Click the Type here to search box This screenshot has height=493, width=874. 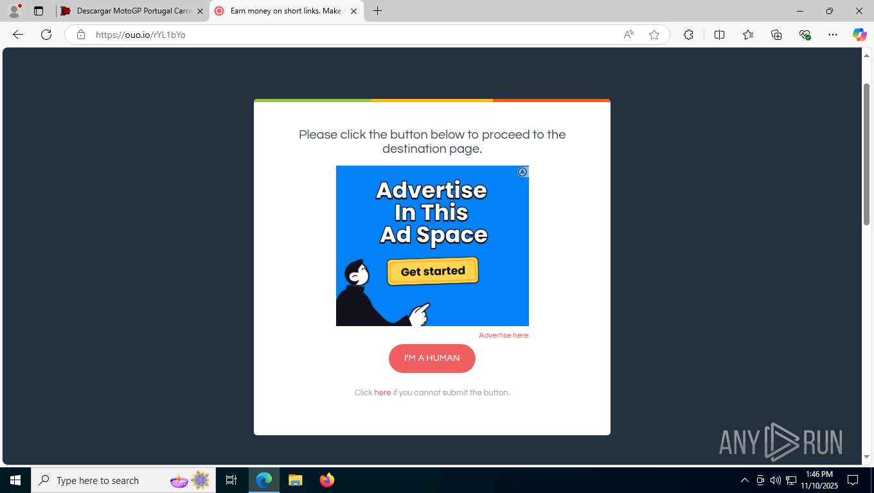point(123,480)
